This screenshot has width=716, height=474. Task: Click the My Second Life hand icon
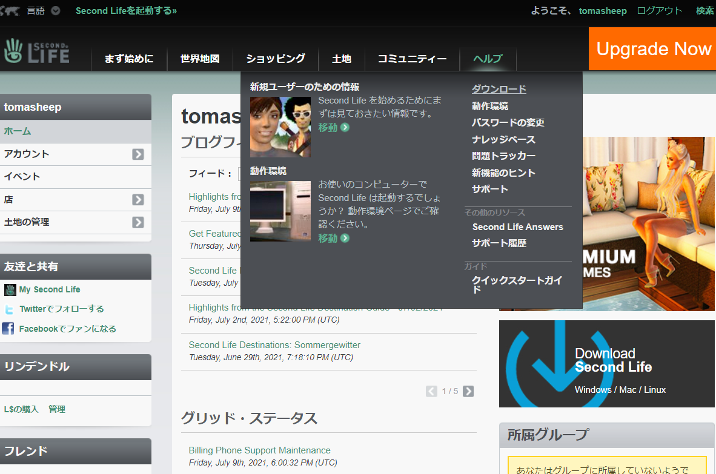coord(10,290)
